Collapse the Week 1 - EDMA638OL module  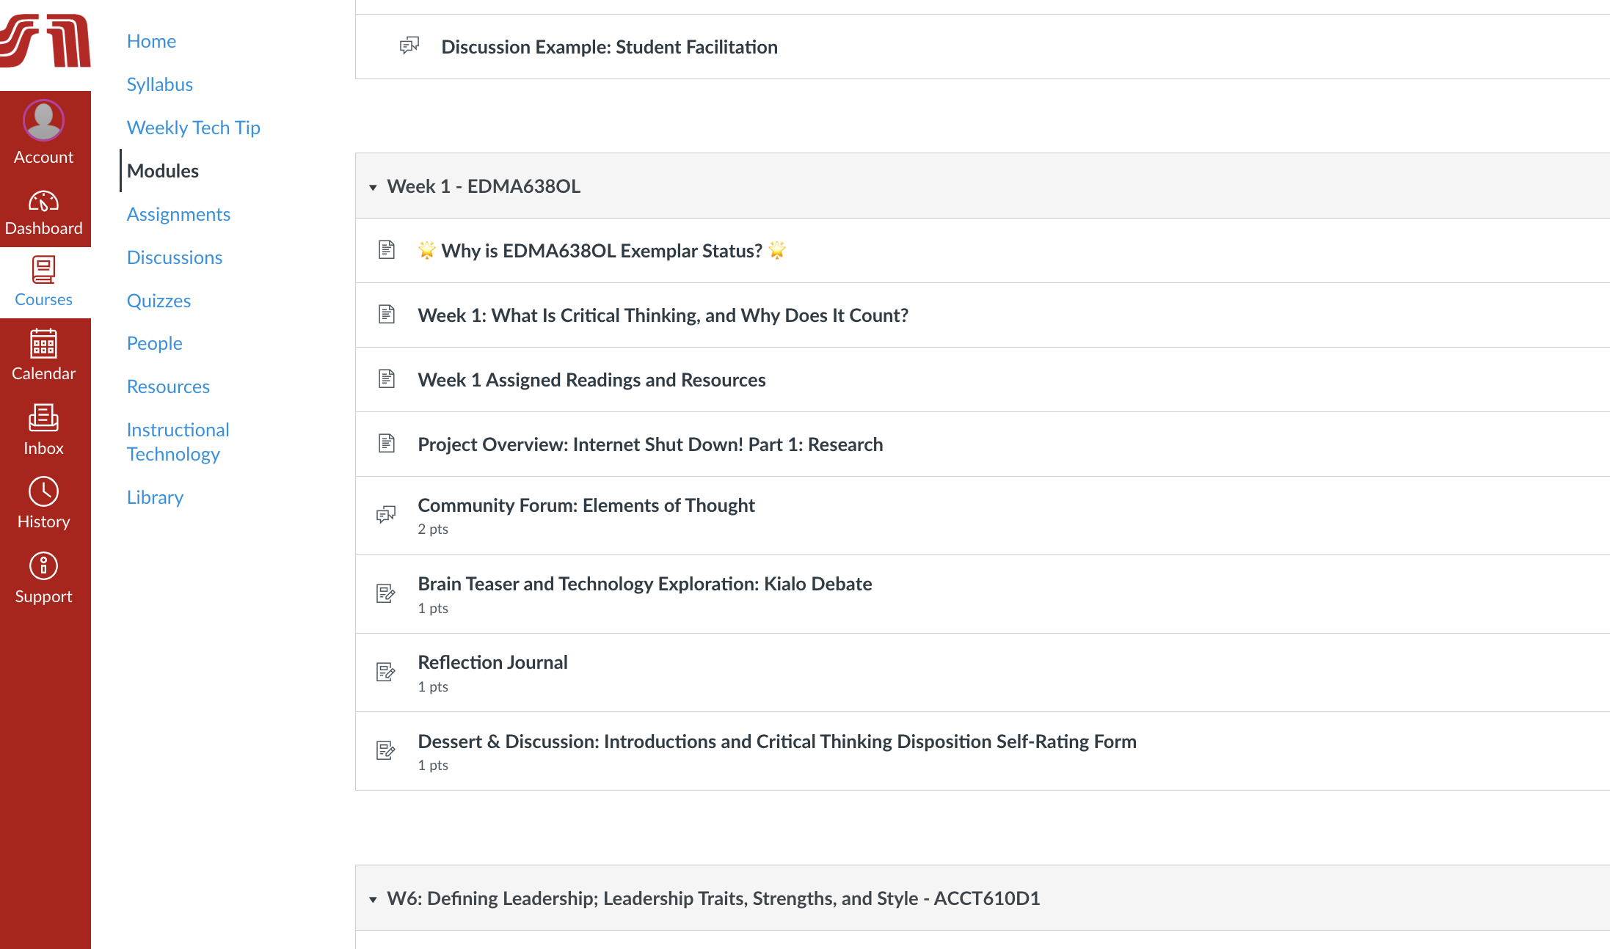(x=373, y=187)
